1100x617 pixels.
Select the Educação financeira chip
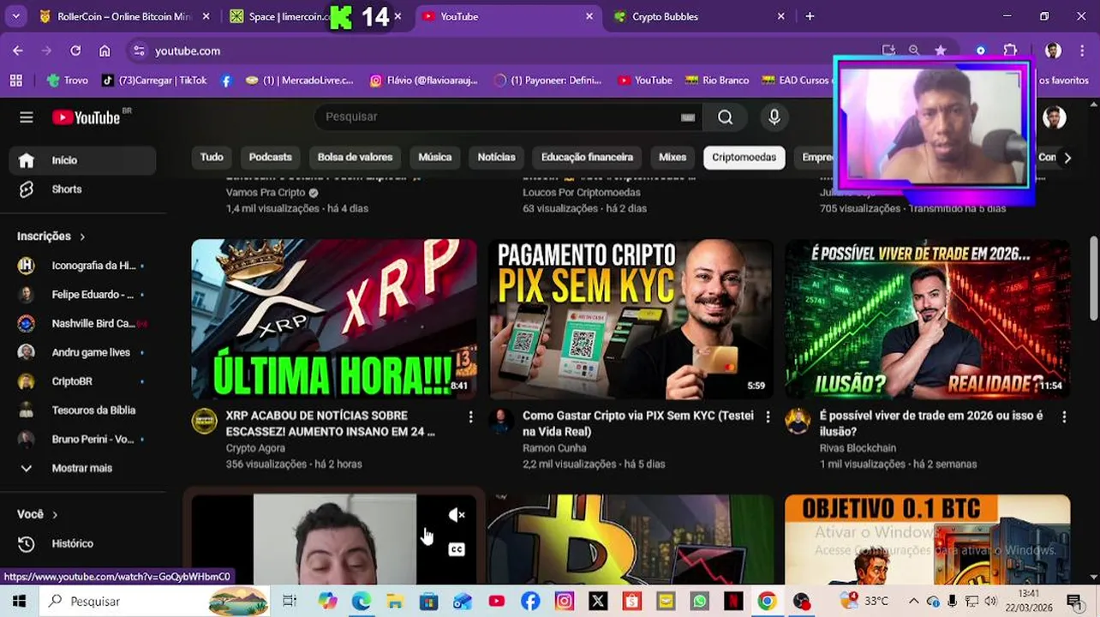[587, 158]
